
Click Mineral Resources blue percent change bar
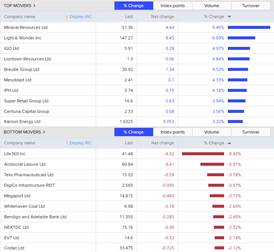pyautogui.click(x=249, y=27)
